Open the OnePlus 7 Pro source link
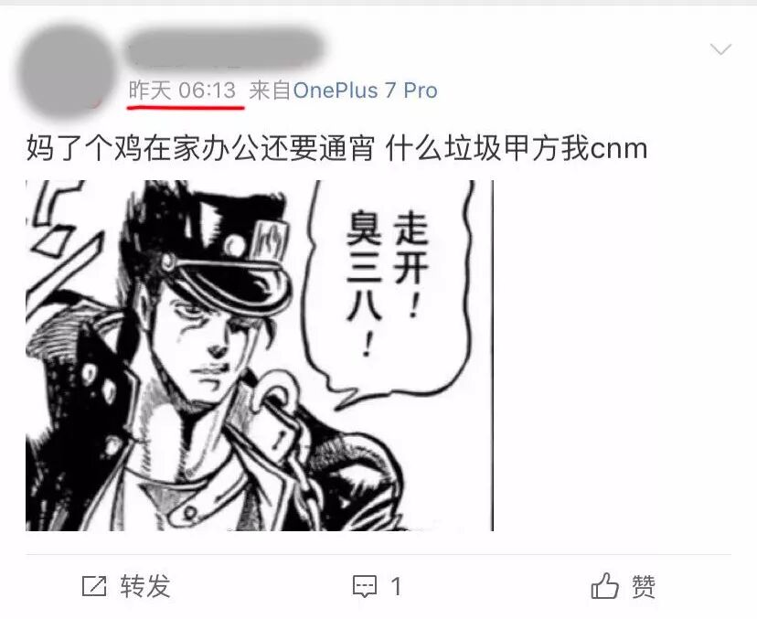 point(365,91)
